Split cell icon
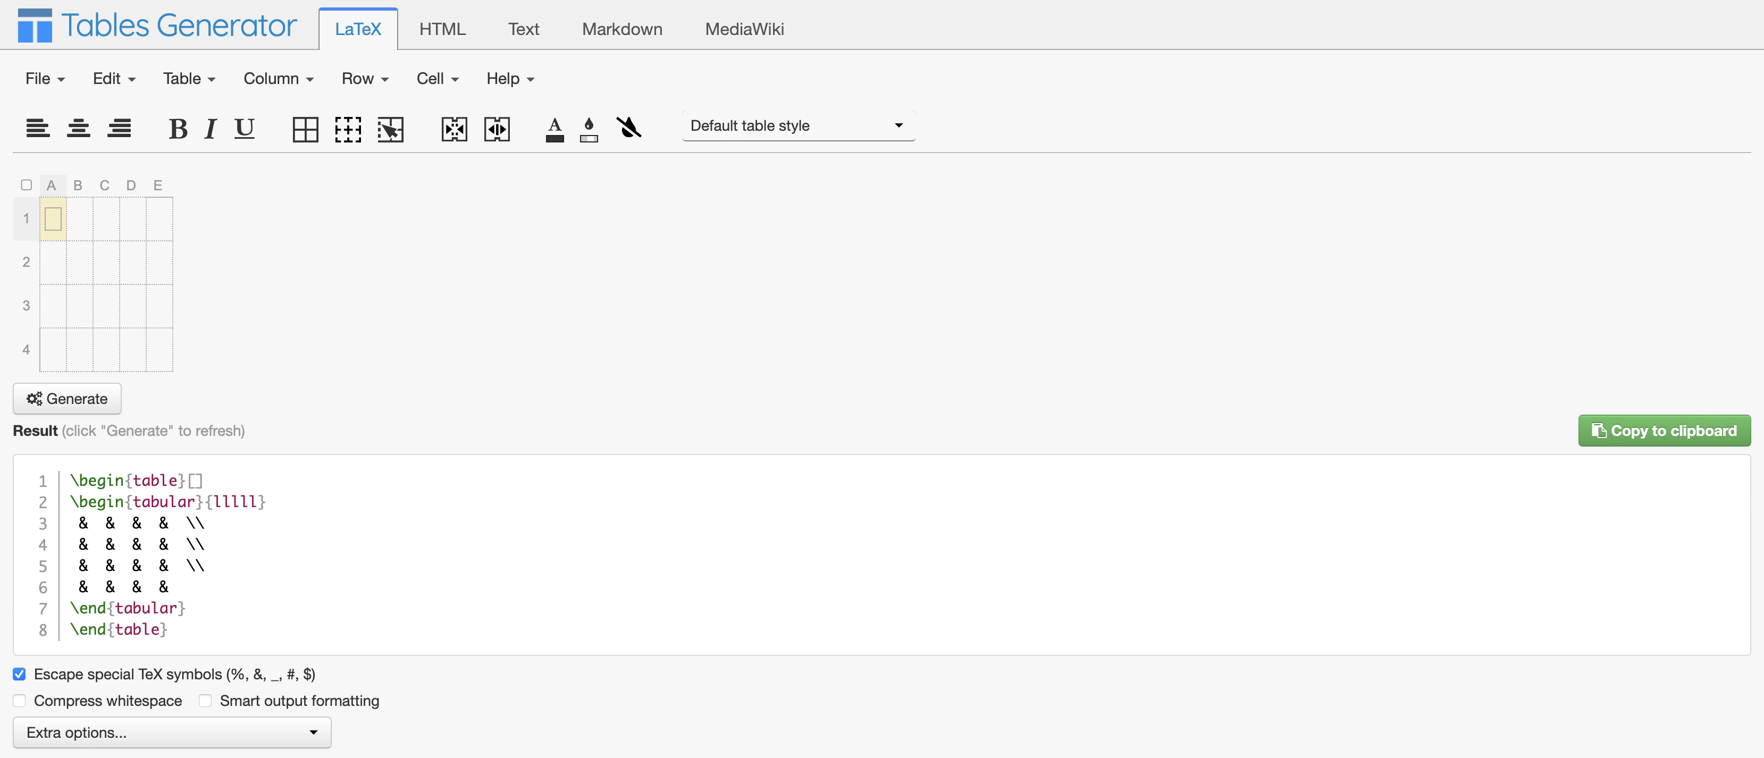 [x=497, y=129]
